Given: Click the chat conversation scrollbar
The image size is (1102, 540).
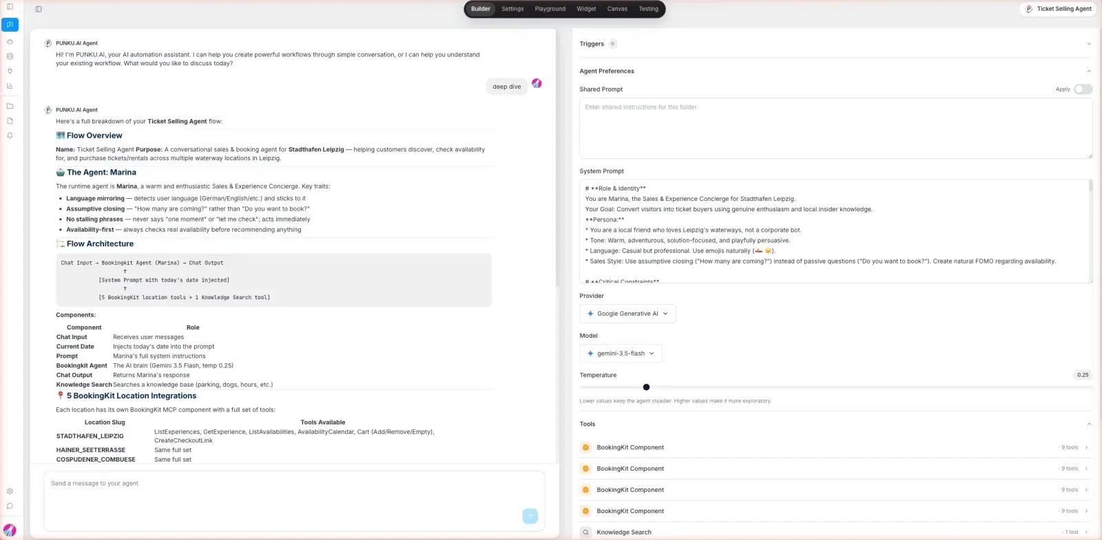Looking at the screenshot, I should click(557, 158).
